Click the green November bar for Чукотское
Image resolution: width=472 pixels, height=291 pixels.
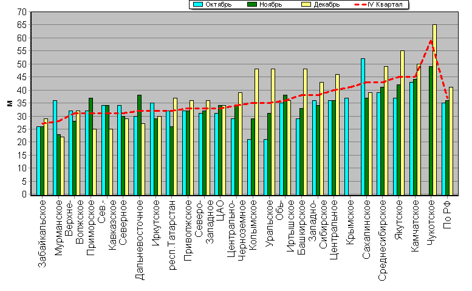[x=431, y=131]
